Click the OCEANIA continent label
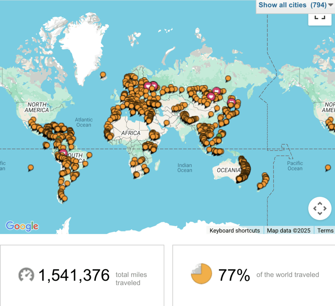The height and width of the screenshot is (306, 335). (229, 170)
